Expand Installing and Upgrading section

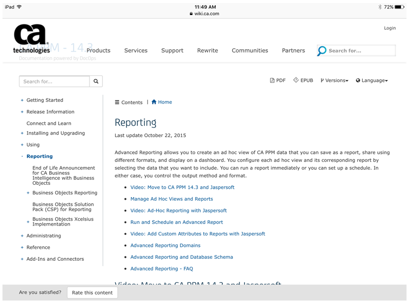coord(22,133)
